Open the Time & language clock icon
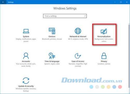Screen dimensions: 130x94 [52, 56]
